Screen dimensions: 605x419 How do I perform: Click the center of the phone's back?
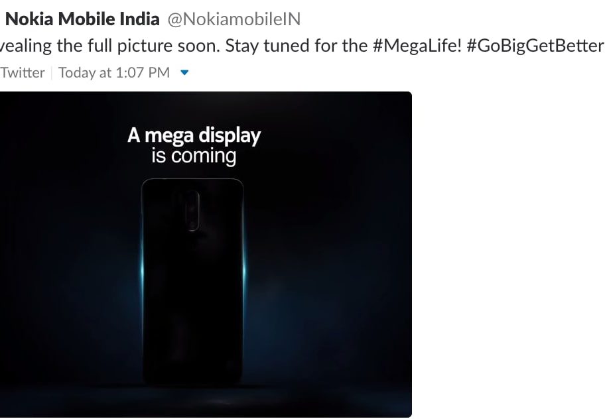[193, 285]
